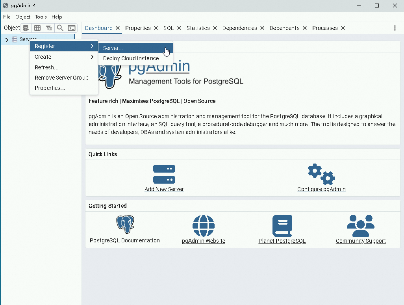Screen dimensions: 404x305
Task: Expand the Servers tree node
Action: pyautogui.click(x=6, y=39)
